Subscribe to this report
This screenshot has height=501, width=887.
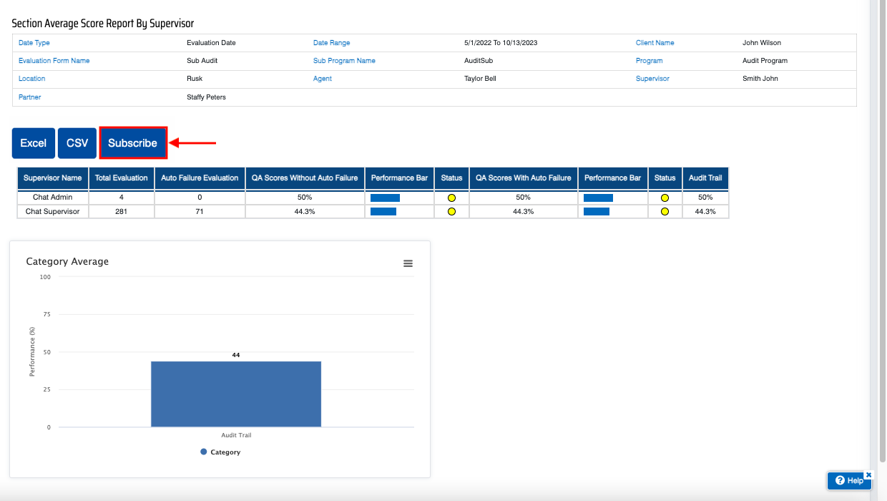(x=133, y=143)
